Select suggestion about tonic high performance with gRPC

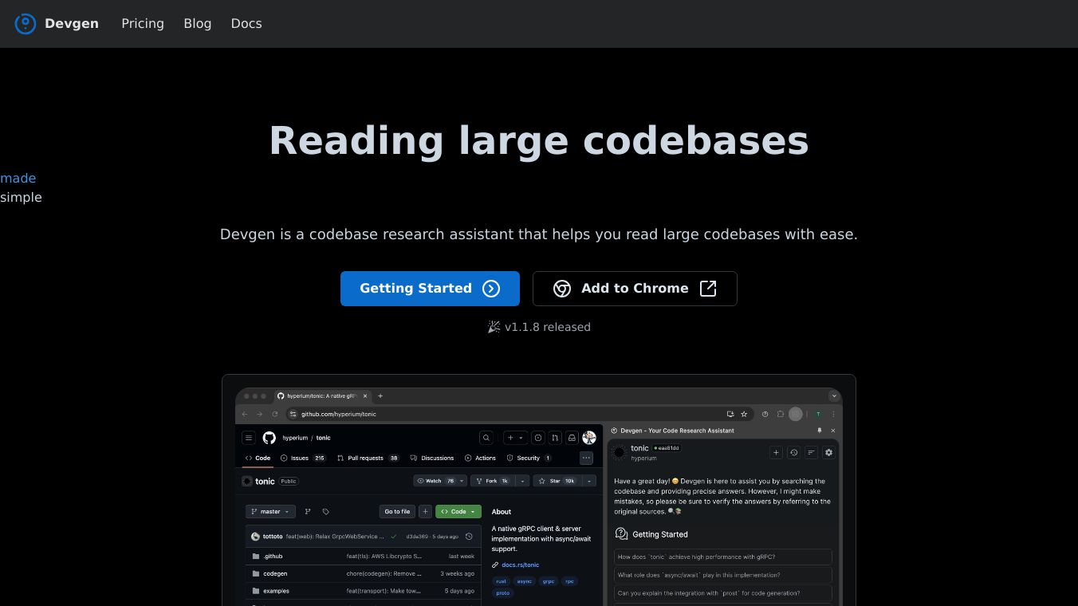click(x=723, y=557)
